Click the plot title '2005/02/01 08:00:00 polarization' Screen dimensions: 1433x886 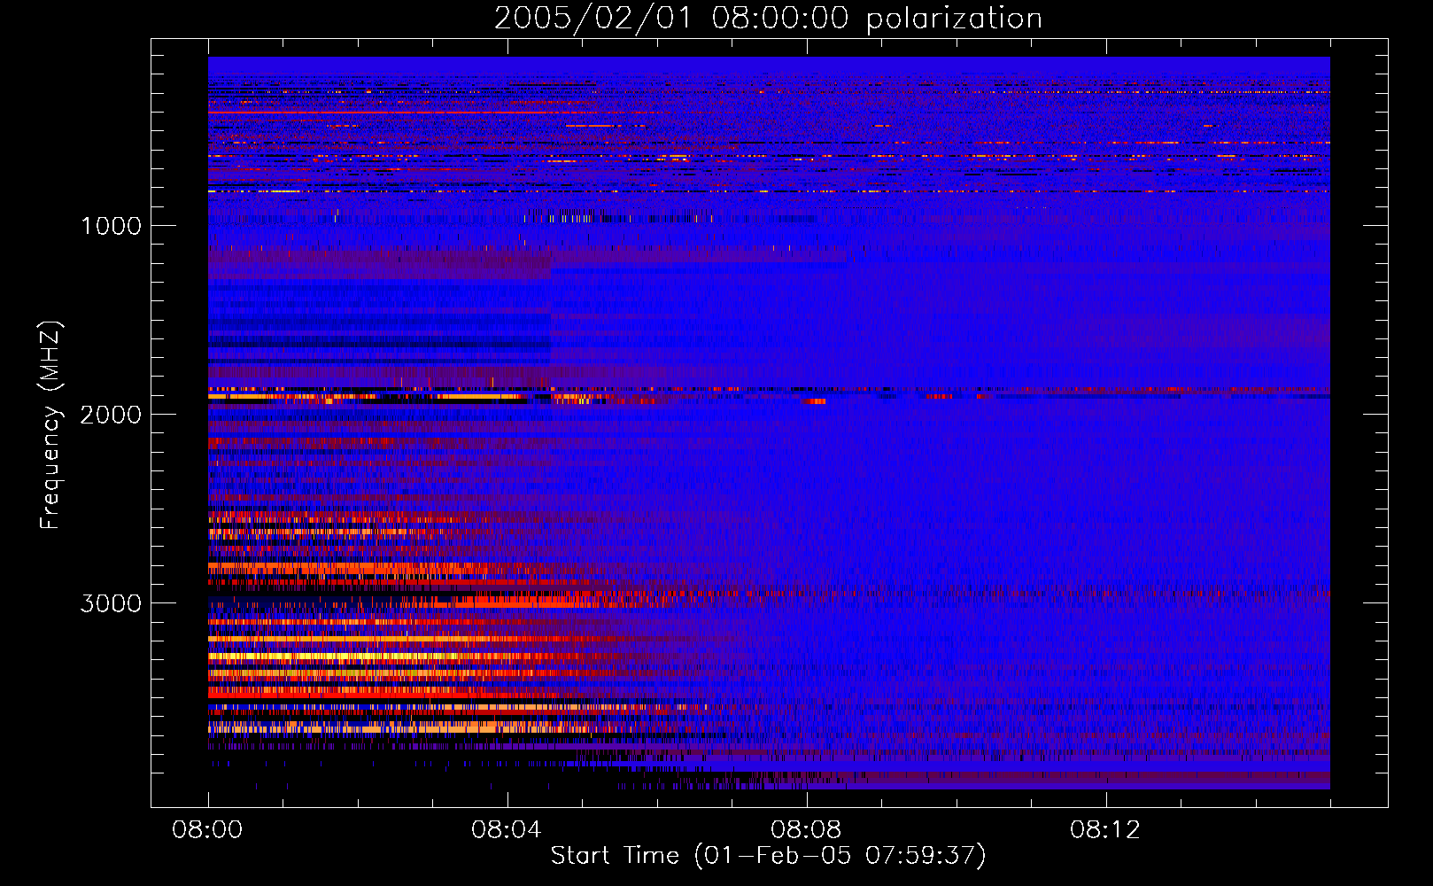[768, 19]
